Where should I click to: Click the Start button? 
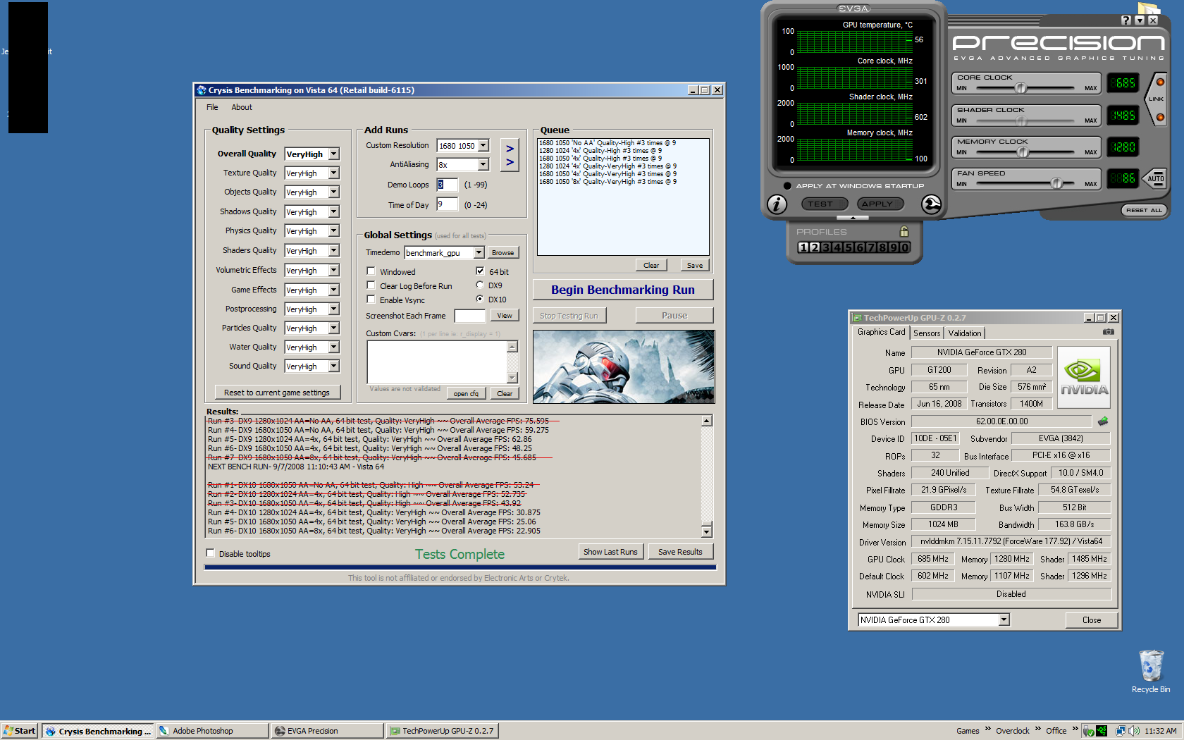20,731
